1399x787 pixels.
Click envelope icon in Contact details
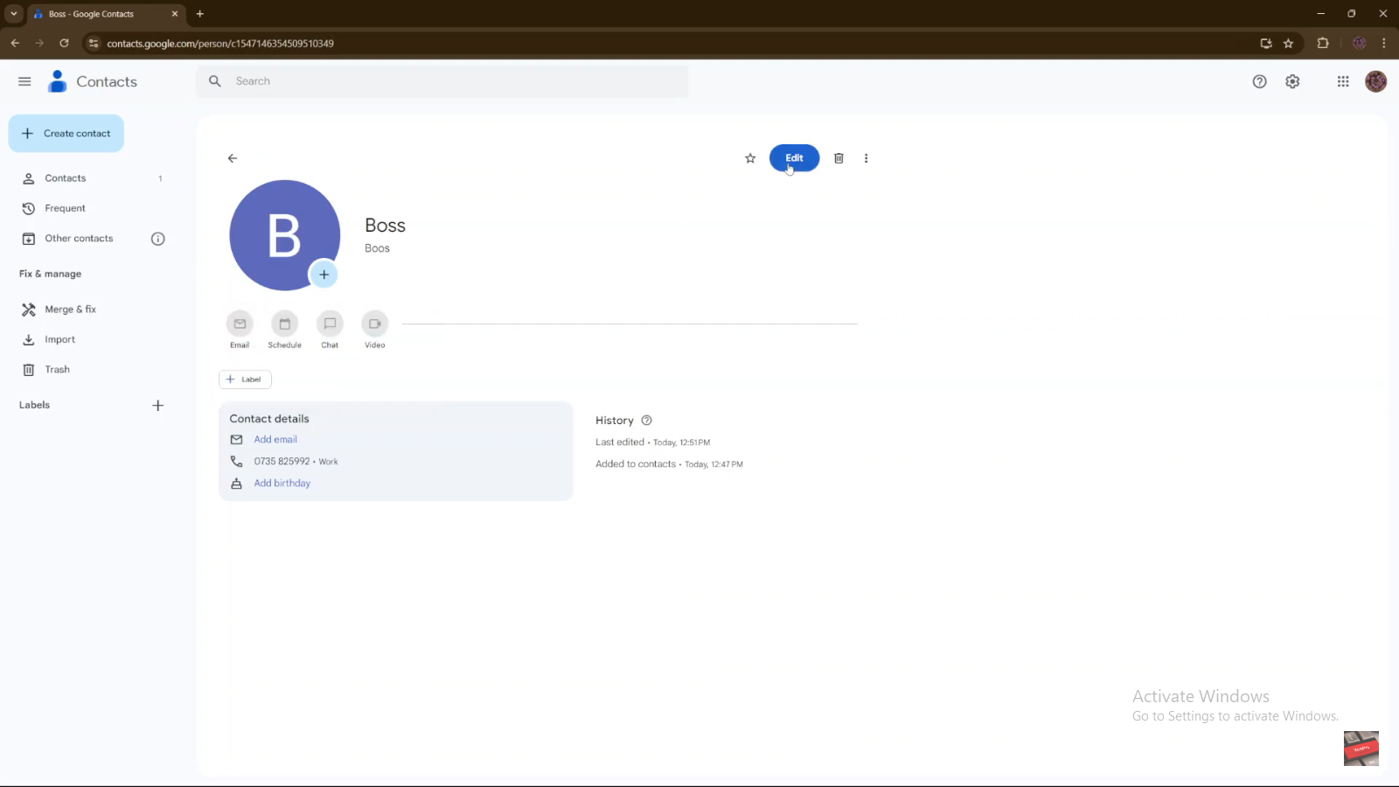(236, 440)
